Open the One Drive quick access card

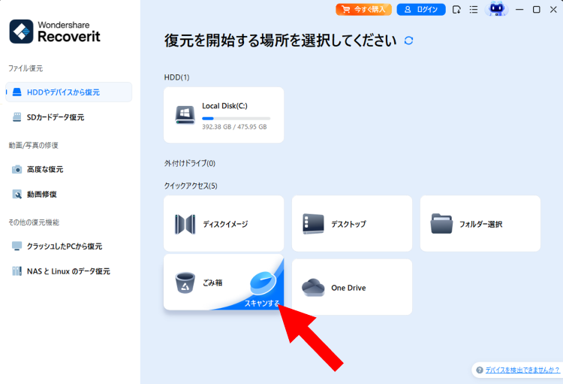click(352, 287)
